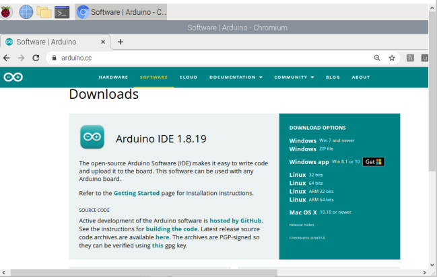Launch the web browser from the taskbar

[x=26, y=11]
